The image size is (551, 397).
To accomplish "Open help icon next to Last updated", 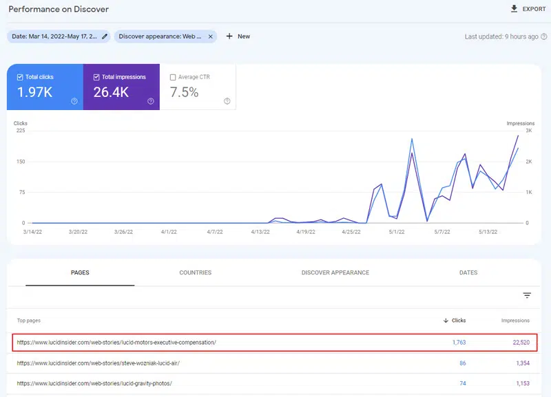I will (x=544, y=36).
